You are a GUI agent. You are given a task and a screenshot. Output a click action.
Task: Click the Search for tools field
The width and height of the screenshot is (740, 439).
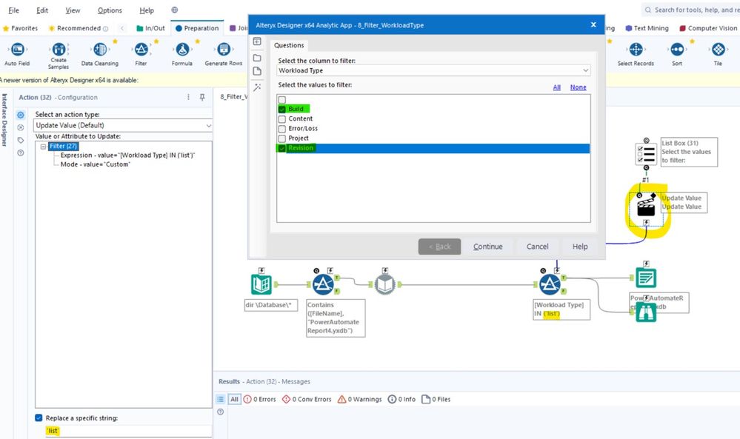click(x=691, y=10)
